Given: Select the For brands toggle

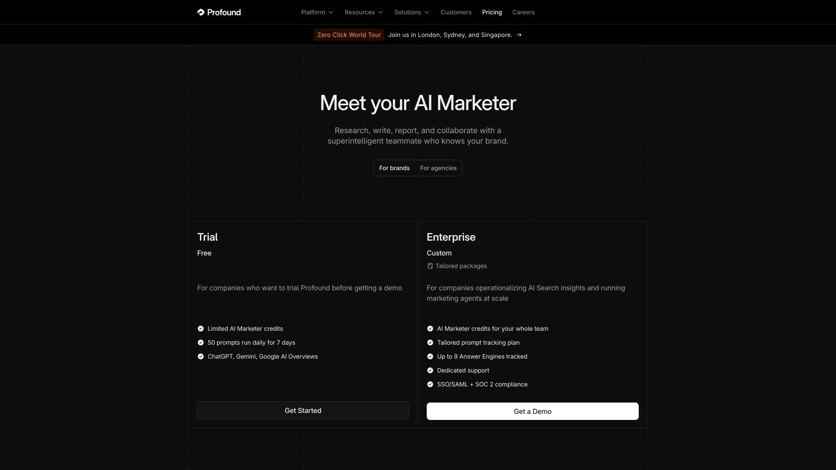Looking at the screenshot, I should [x=394, y=168].
